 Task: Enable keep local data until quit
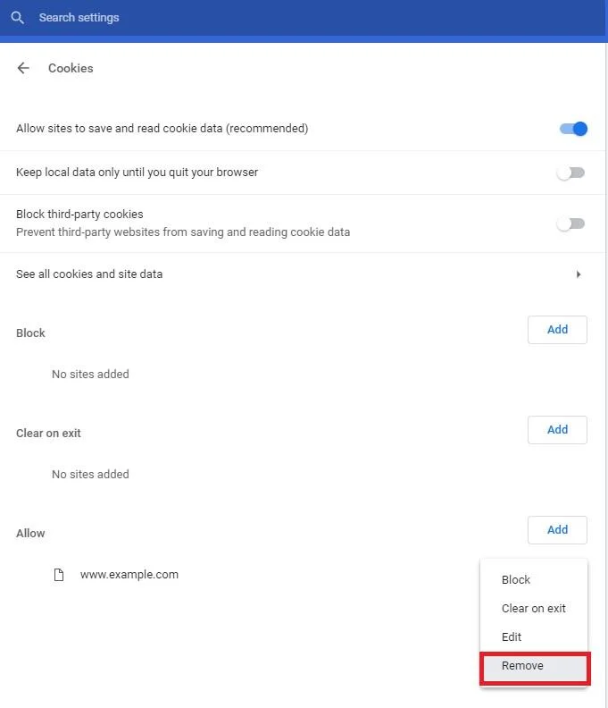pos(571,173)
